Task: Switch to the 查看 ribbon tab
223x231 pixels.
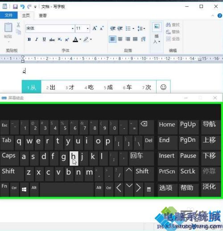Action: pos(43,16)
